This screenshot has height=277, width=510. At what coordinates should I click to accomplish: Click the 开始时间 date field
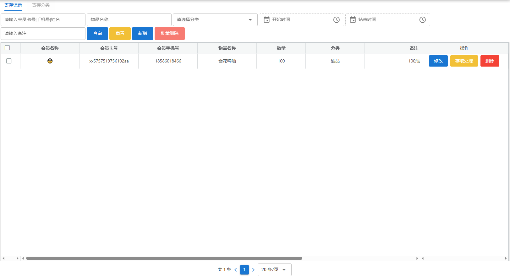[301, 19]
